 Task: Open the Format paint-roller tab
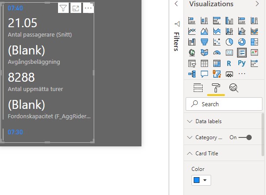[x=216, y=87]
